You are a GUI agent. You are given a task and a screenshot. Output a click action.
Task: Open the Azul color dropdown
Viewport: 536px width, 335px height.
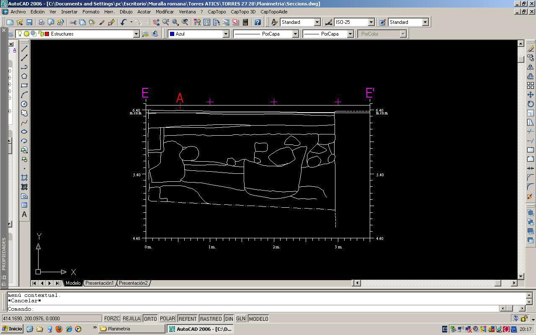click(226, 34)
